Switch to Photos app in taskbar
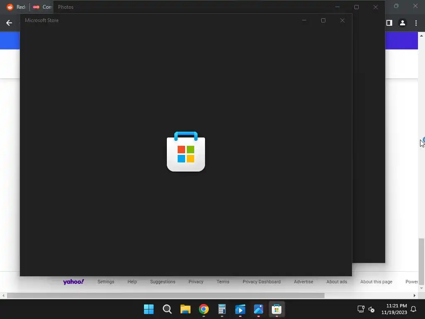The image size is (425, 319). [258, 309]
